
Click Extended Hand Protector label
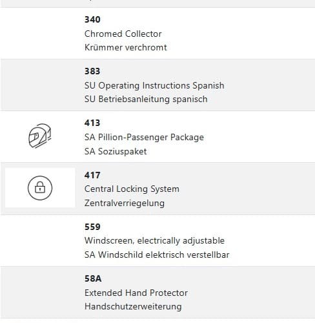136,293
